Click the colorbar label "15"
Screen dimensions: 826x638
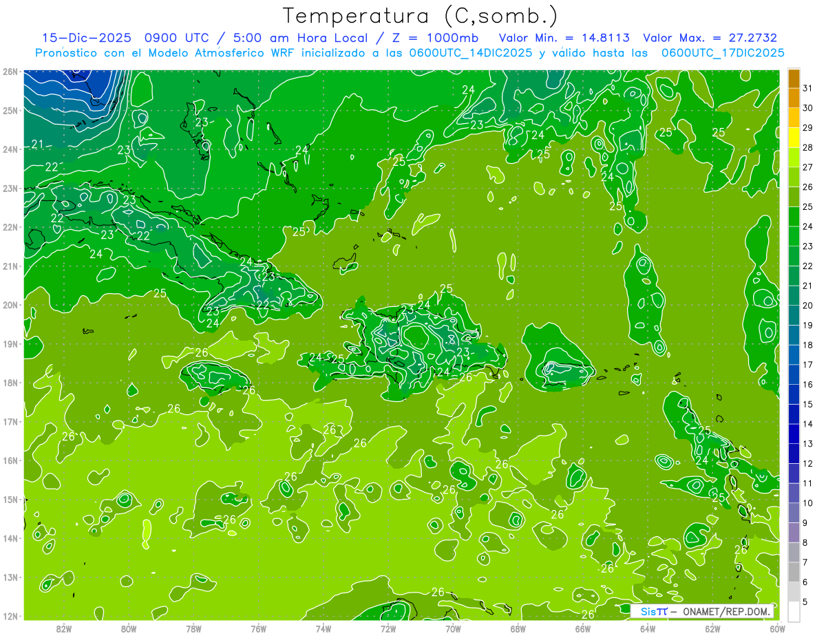807,404
